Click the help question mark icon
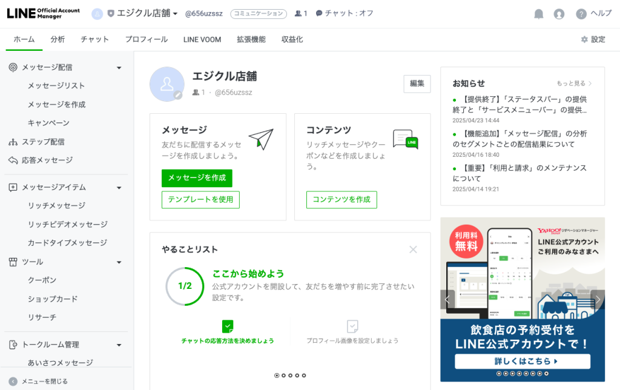The image size is (620, 390). coord(581,15)
